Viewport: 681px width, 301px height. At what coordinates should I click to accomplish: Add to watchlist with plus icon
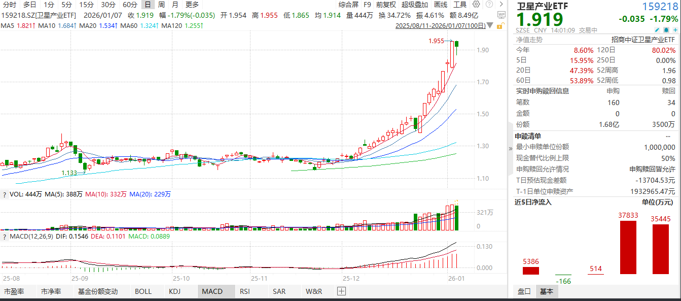click(x=674, y=30)
